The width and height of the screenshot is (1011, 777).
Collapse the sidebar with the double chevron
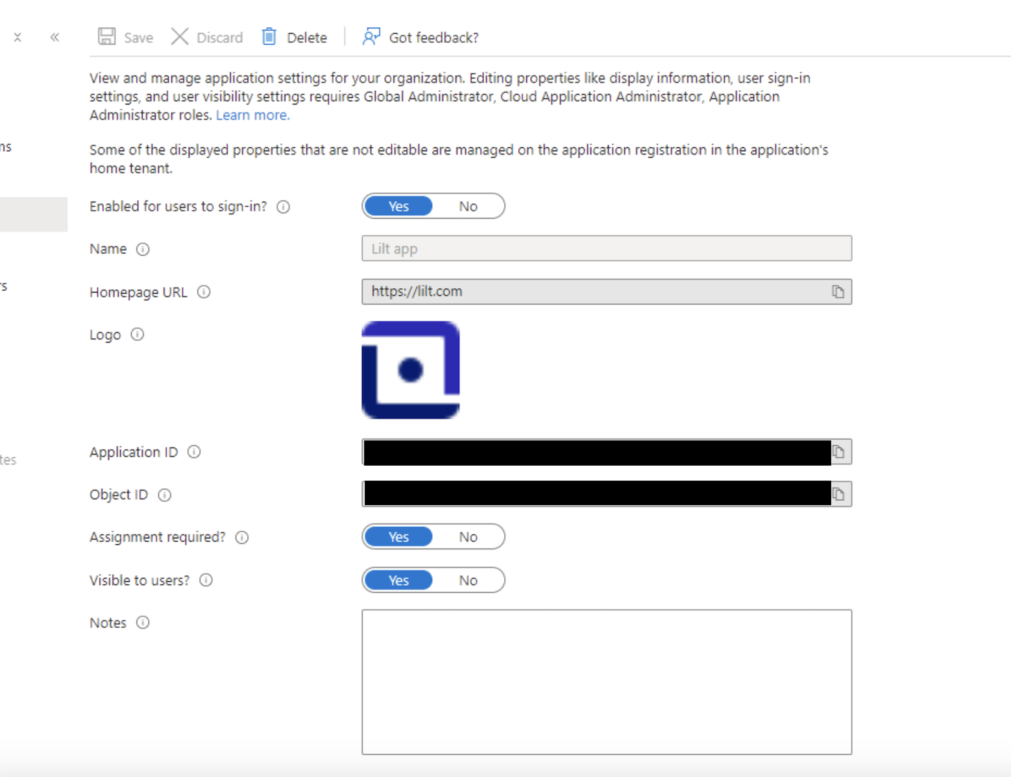(55, 38)
